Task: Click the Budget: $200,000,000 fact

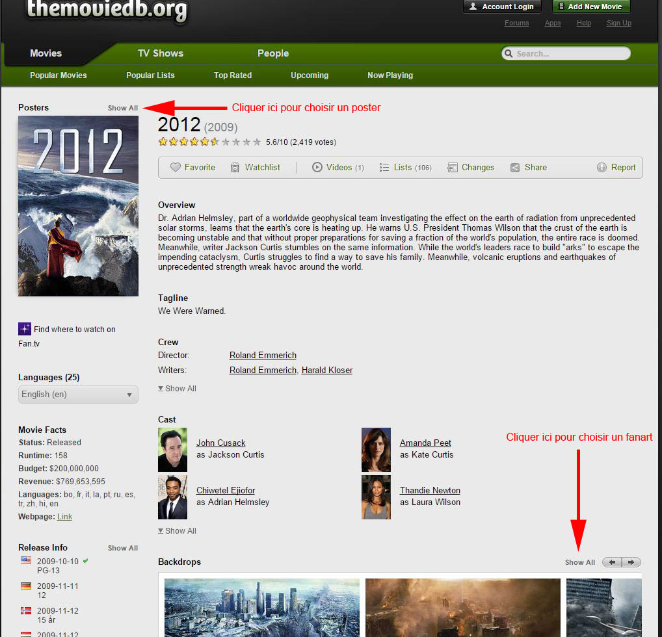Action: pyautogui.click(x=59, y=469)
